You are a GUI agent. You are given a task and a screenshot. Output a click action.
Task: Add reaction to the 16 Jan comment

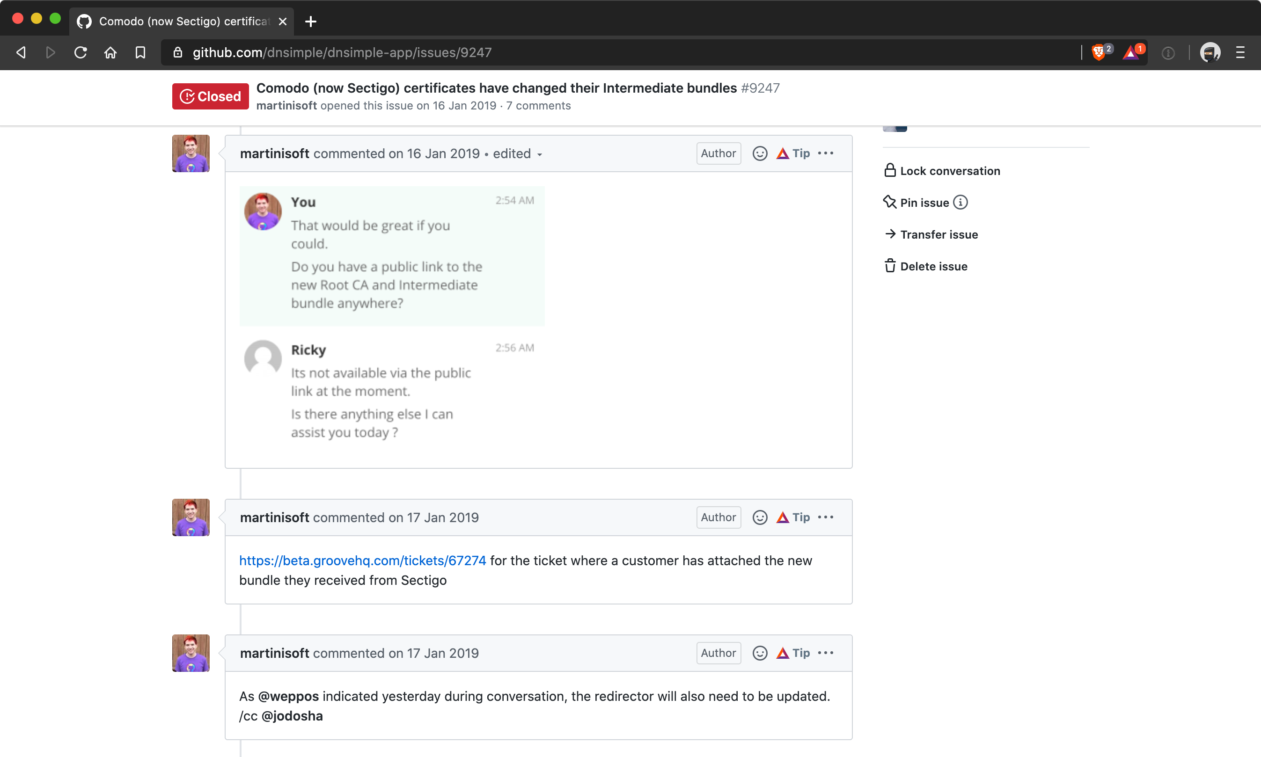point(760,153)
